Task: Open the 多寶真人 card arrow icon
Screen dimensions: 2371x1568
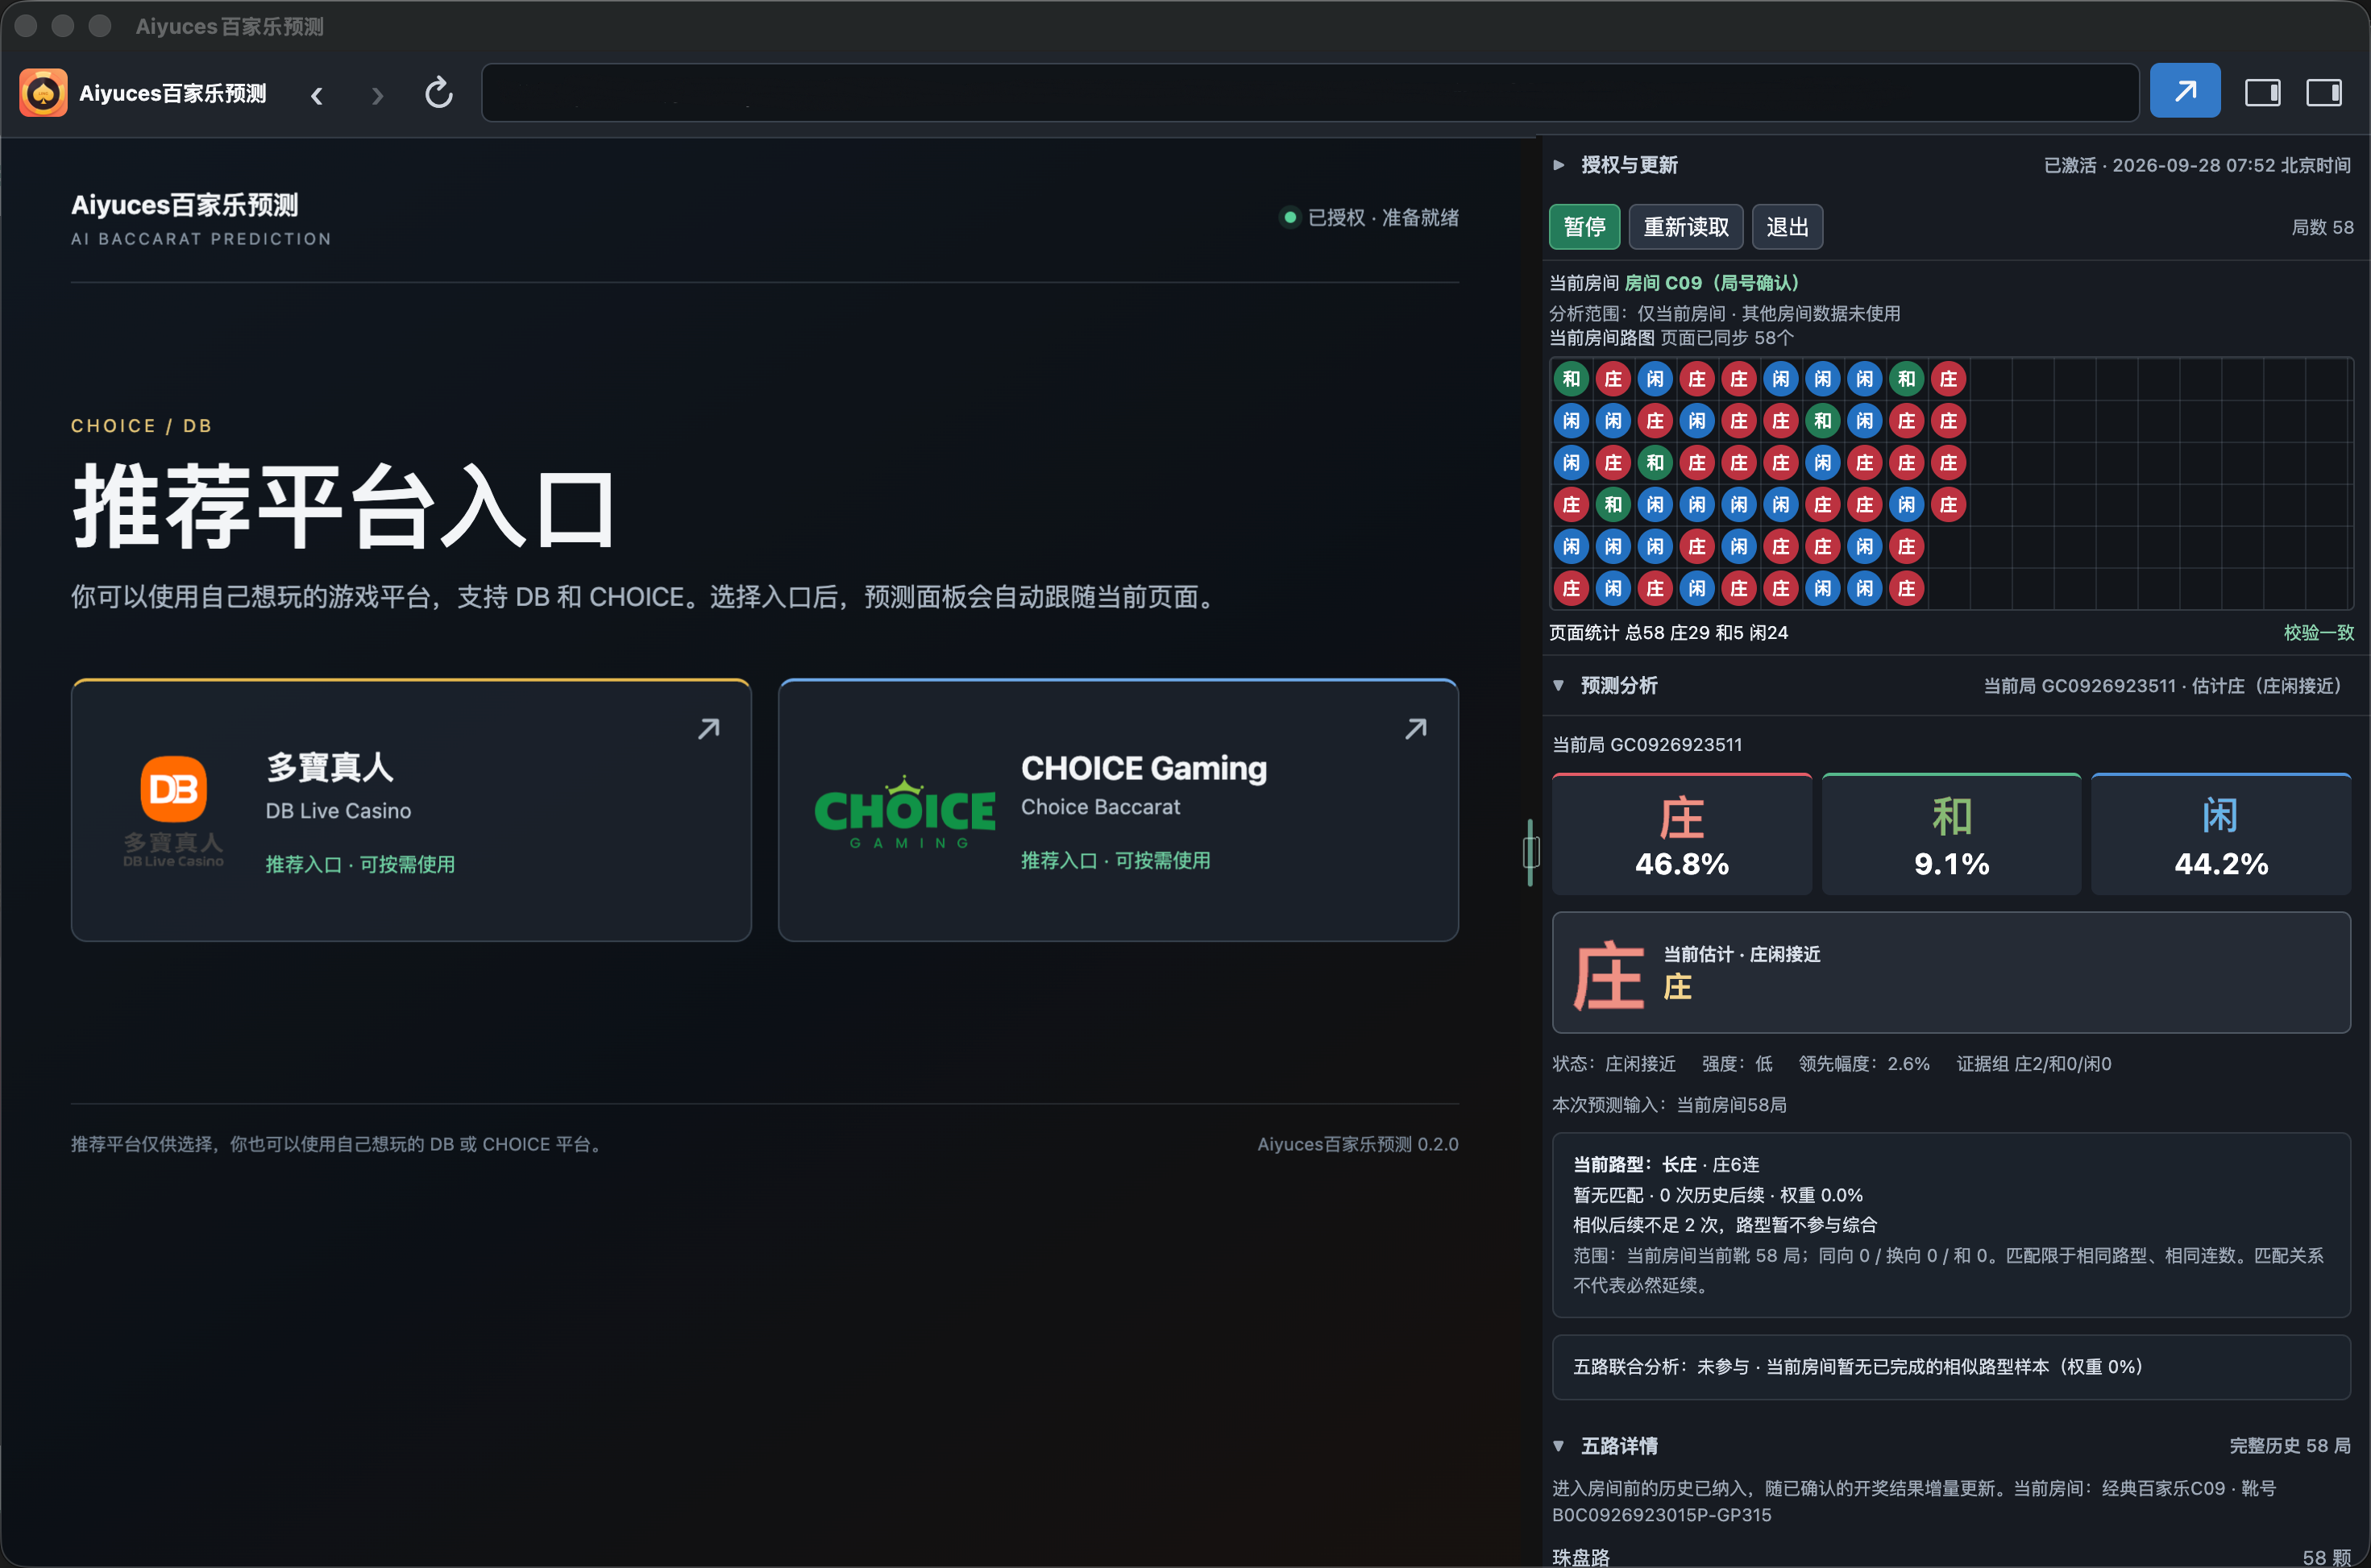Action: coord(709,729)
